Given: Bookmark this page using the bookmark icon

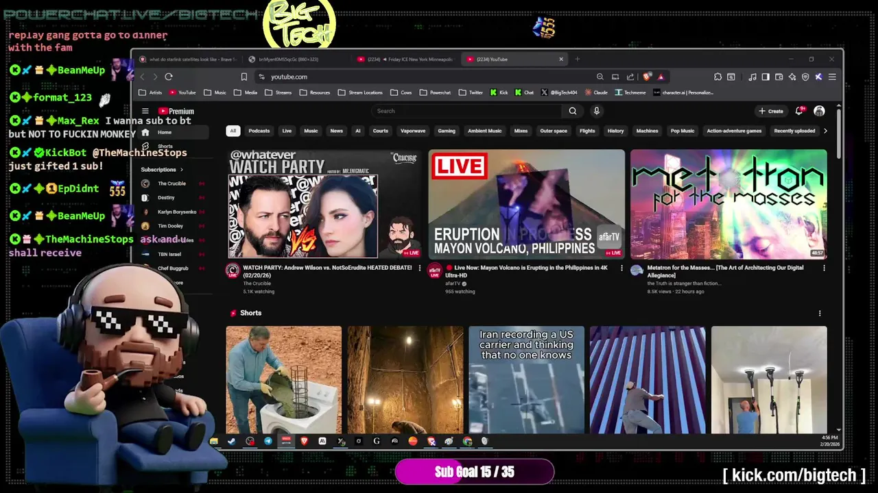Looking at the screenshot, I should (x=244, y=77).
